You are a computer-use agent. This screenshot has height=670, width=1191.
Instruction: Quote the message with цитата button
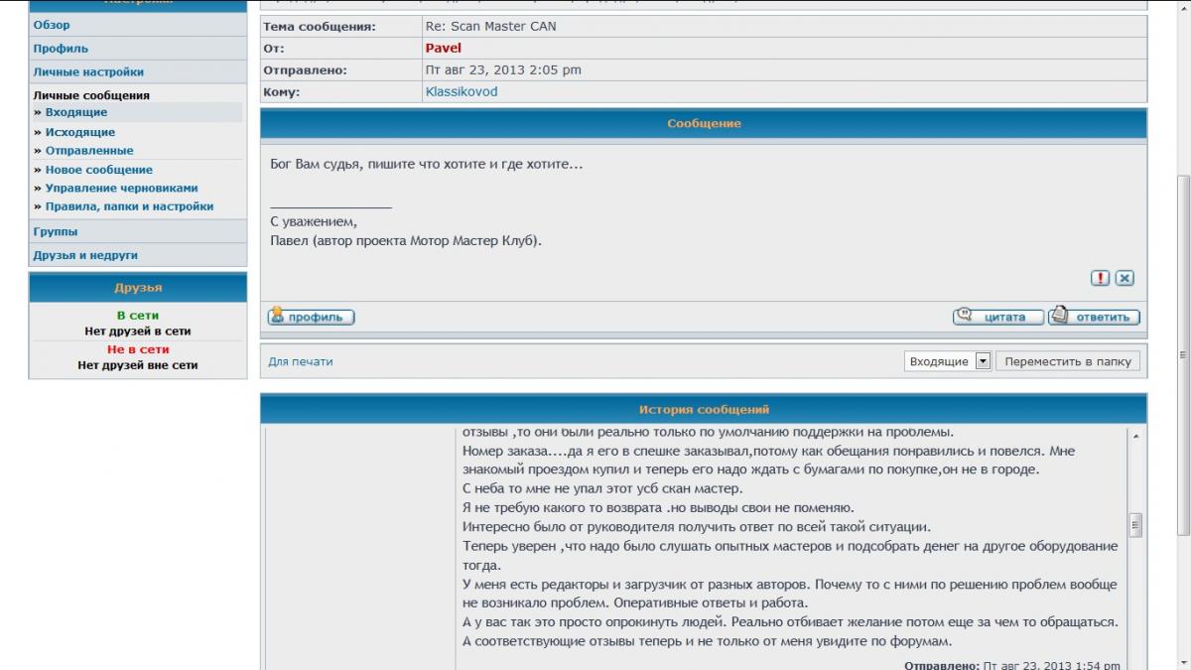[x=998, y=317]
